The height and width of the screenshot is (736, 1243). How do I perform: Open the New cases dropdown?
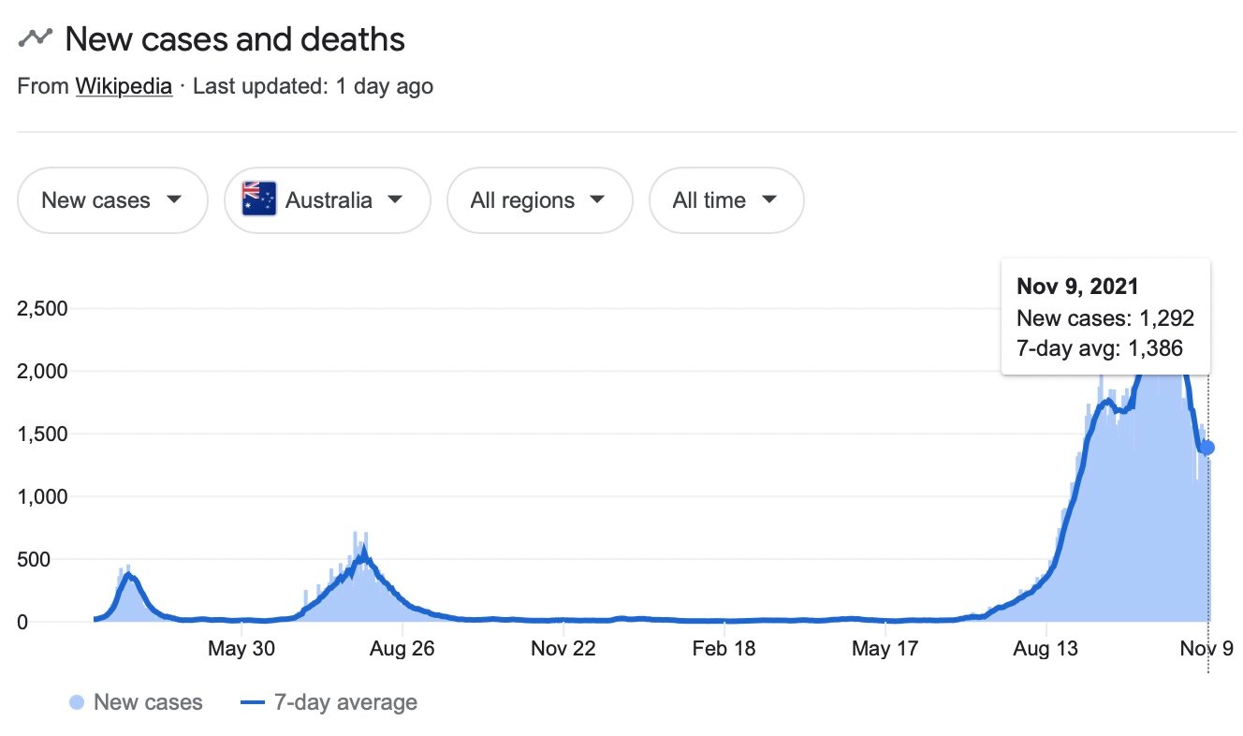[x=112, y=199]
